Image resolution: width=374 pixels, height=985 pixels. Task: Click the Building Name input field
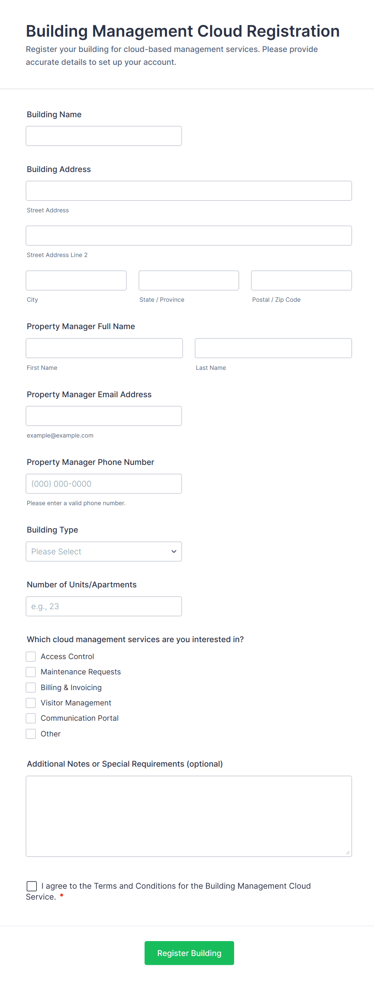(104, 136)
